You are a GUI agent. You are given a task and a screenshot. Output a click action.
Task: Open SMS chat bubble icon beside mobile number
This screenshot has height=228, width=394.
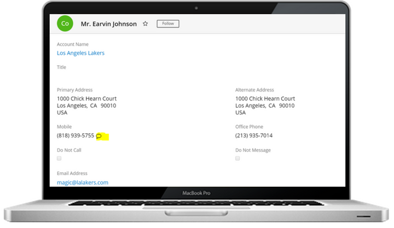coord(99,136)
